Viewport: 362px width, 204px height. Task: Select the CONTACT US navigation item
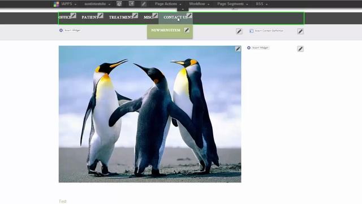[x=175, y=18]
